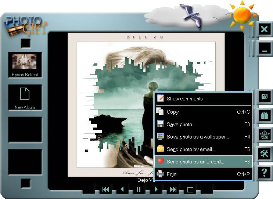Choose Save photo... menu entry
Viewport: 273px width, 199px height.
pyautogui.click(x=203, y=124)
